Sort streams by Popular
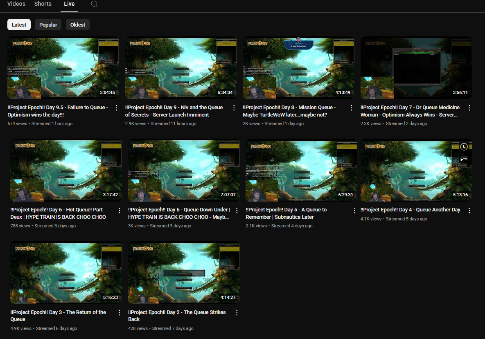 pos(48,25)
